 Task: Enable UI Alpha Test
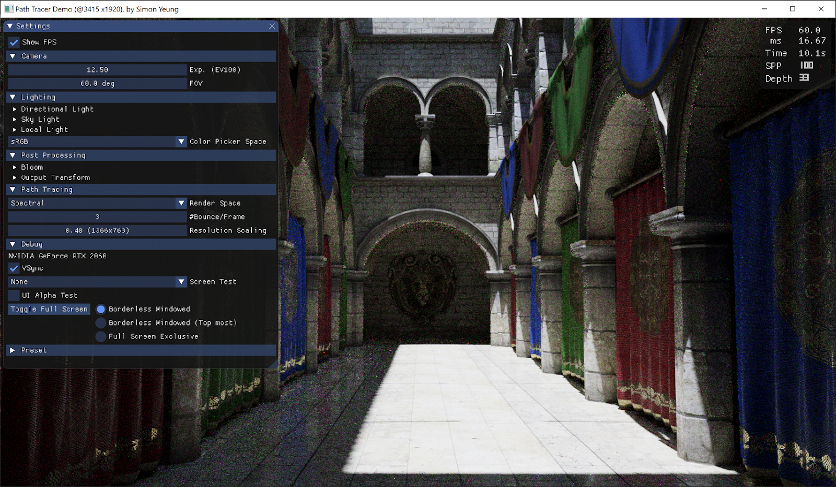click(x=14, y=295)
